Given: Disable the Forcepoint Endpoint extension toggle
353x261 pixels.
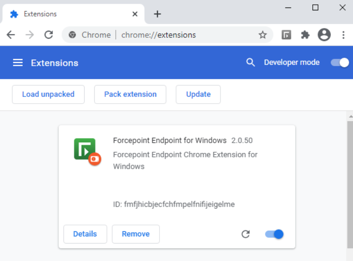Looking at the screenshot, I should [274, 234].
